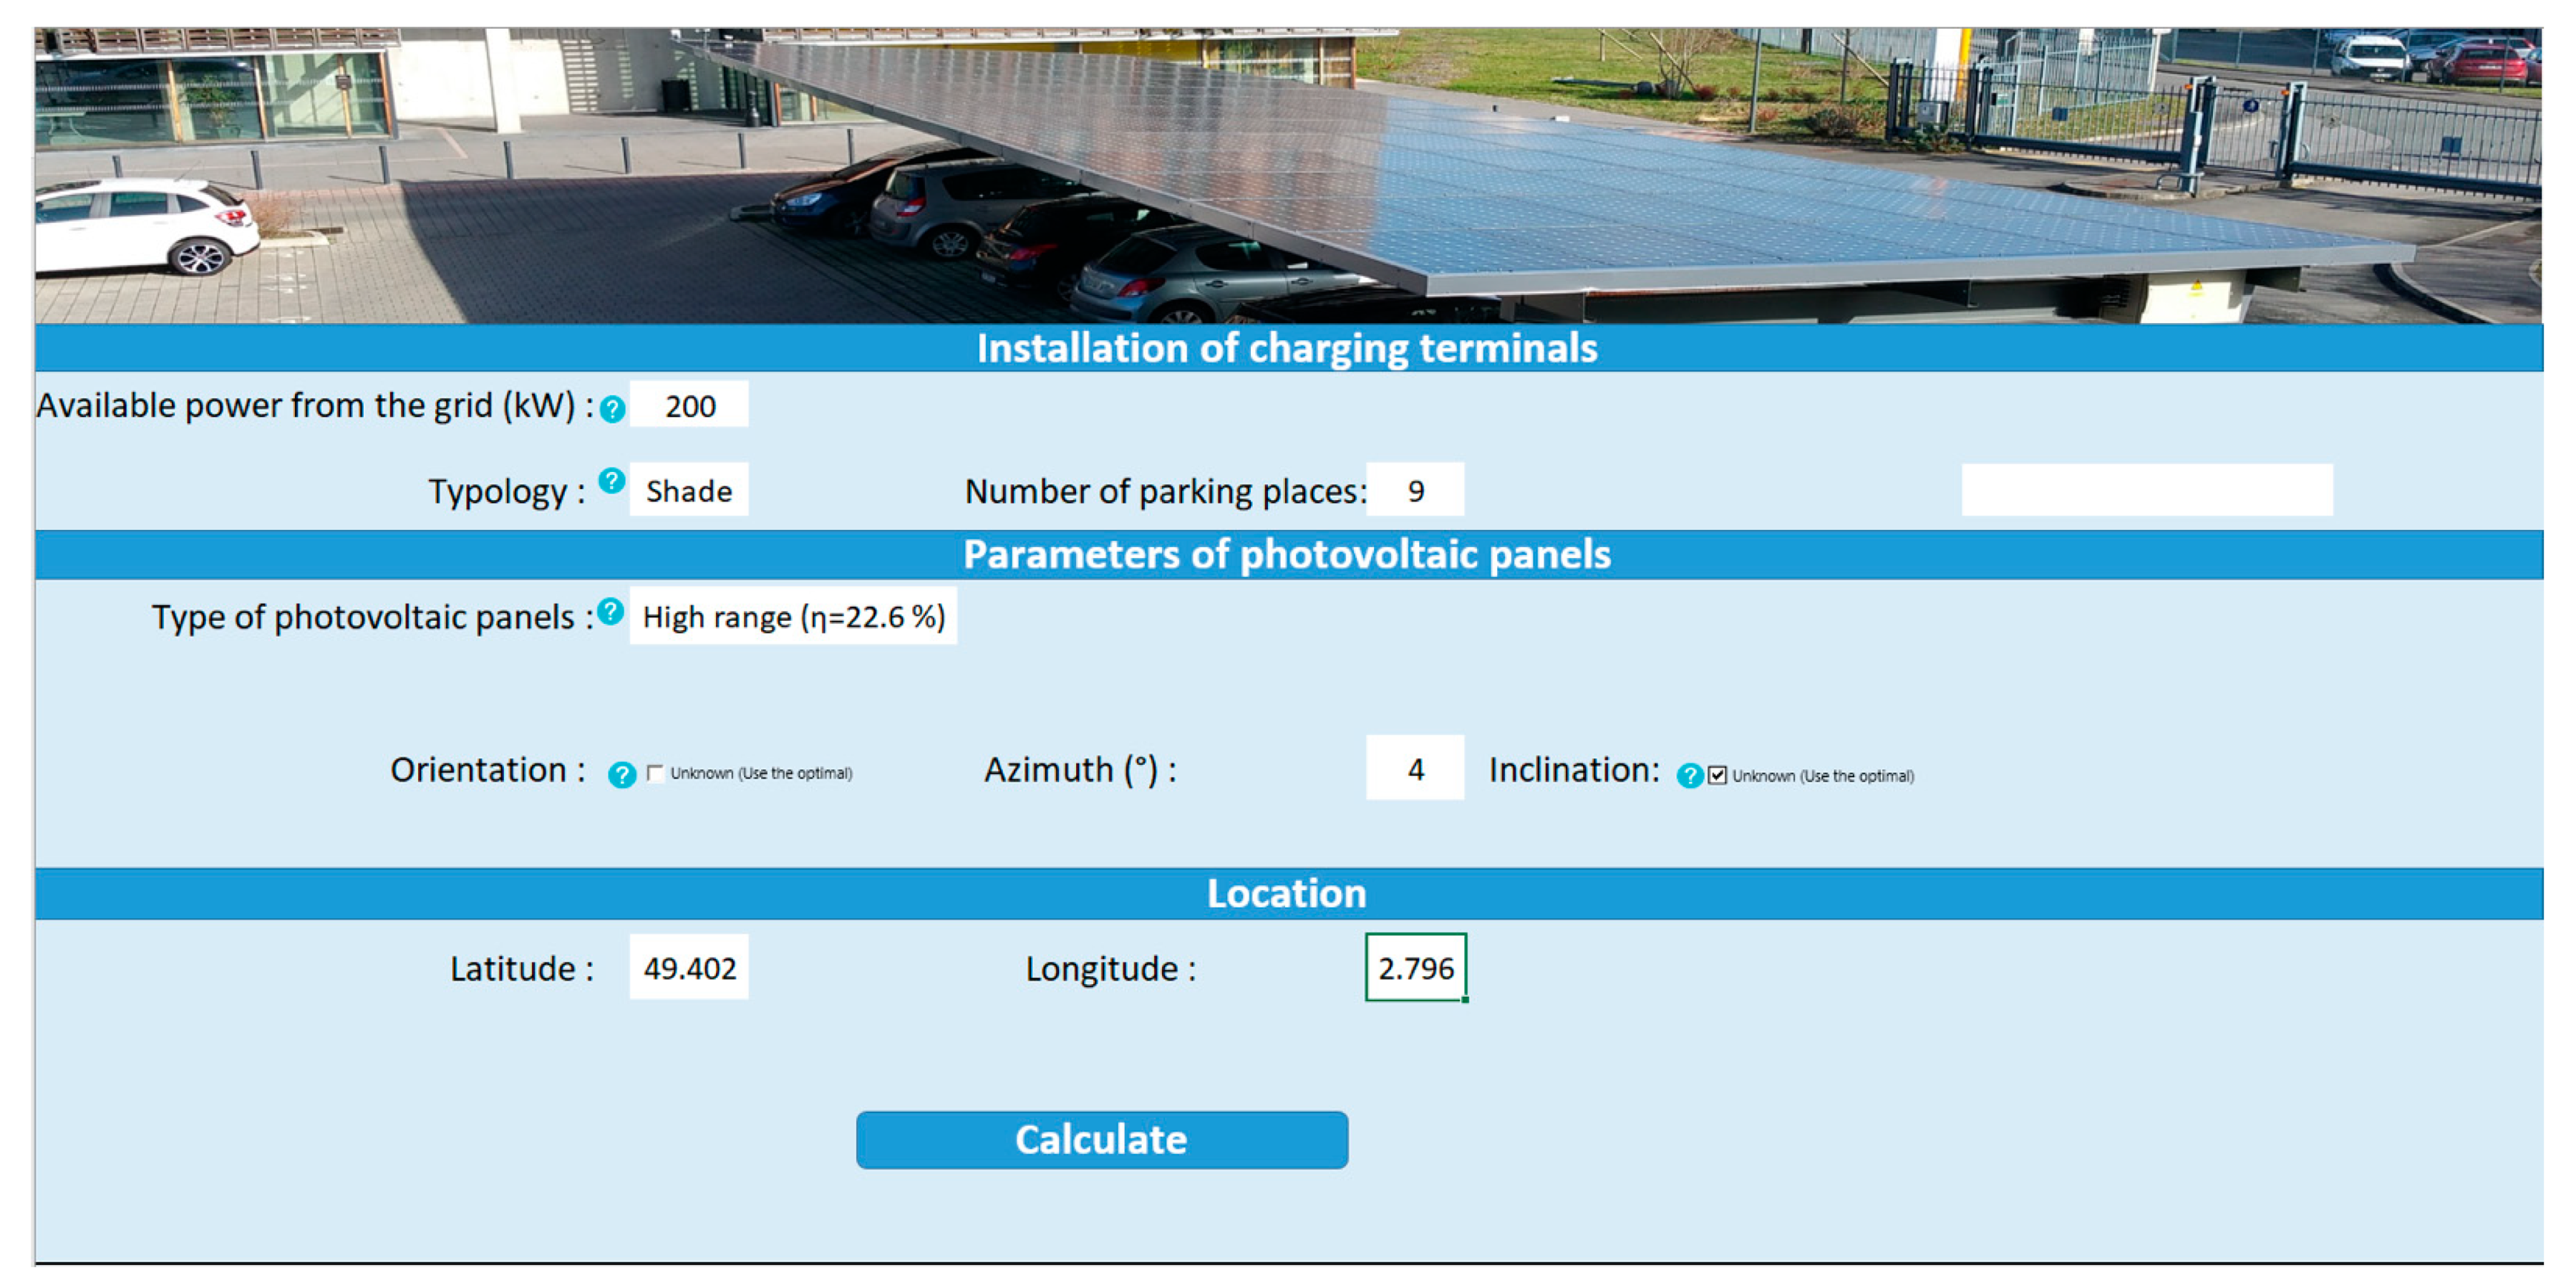This screenshot has height=1282, width=2576.
Task: Click help icon for Type of photovoltaic panels
Action: pyautogui.click(x=610, y=611)
